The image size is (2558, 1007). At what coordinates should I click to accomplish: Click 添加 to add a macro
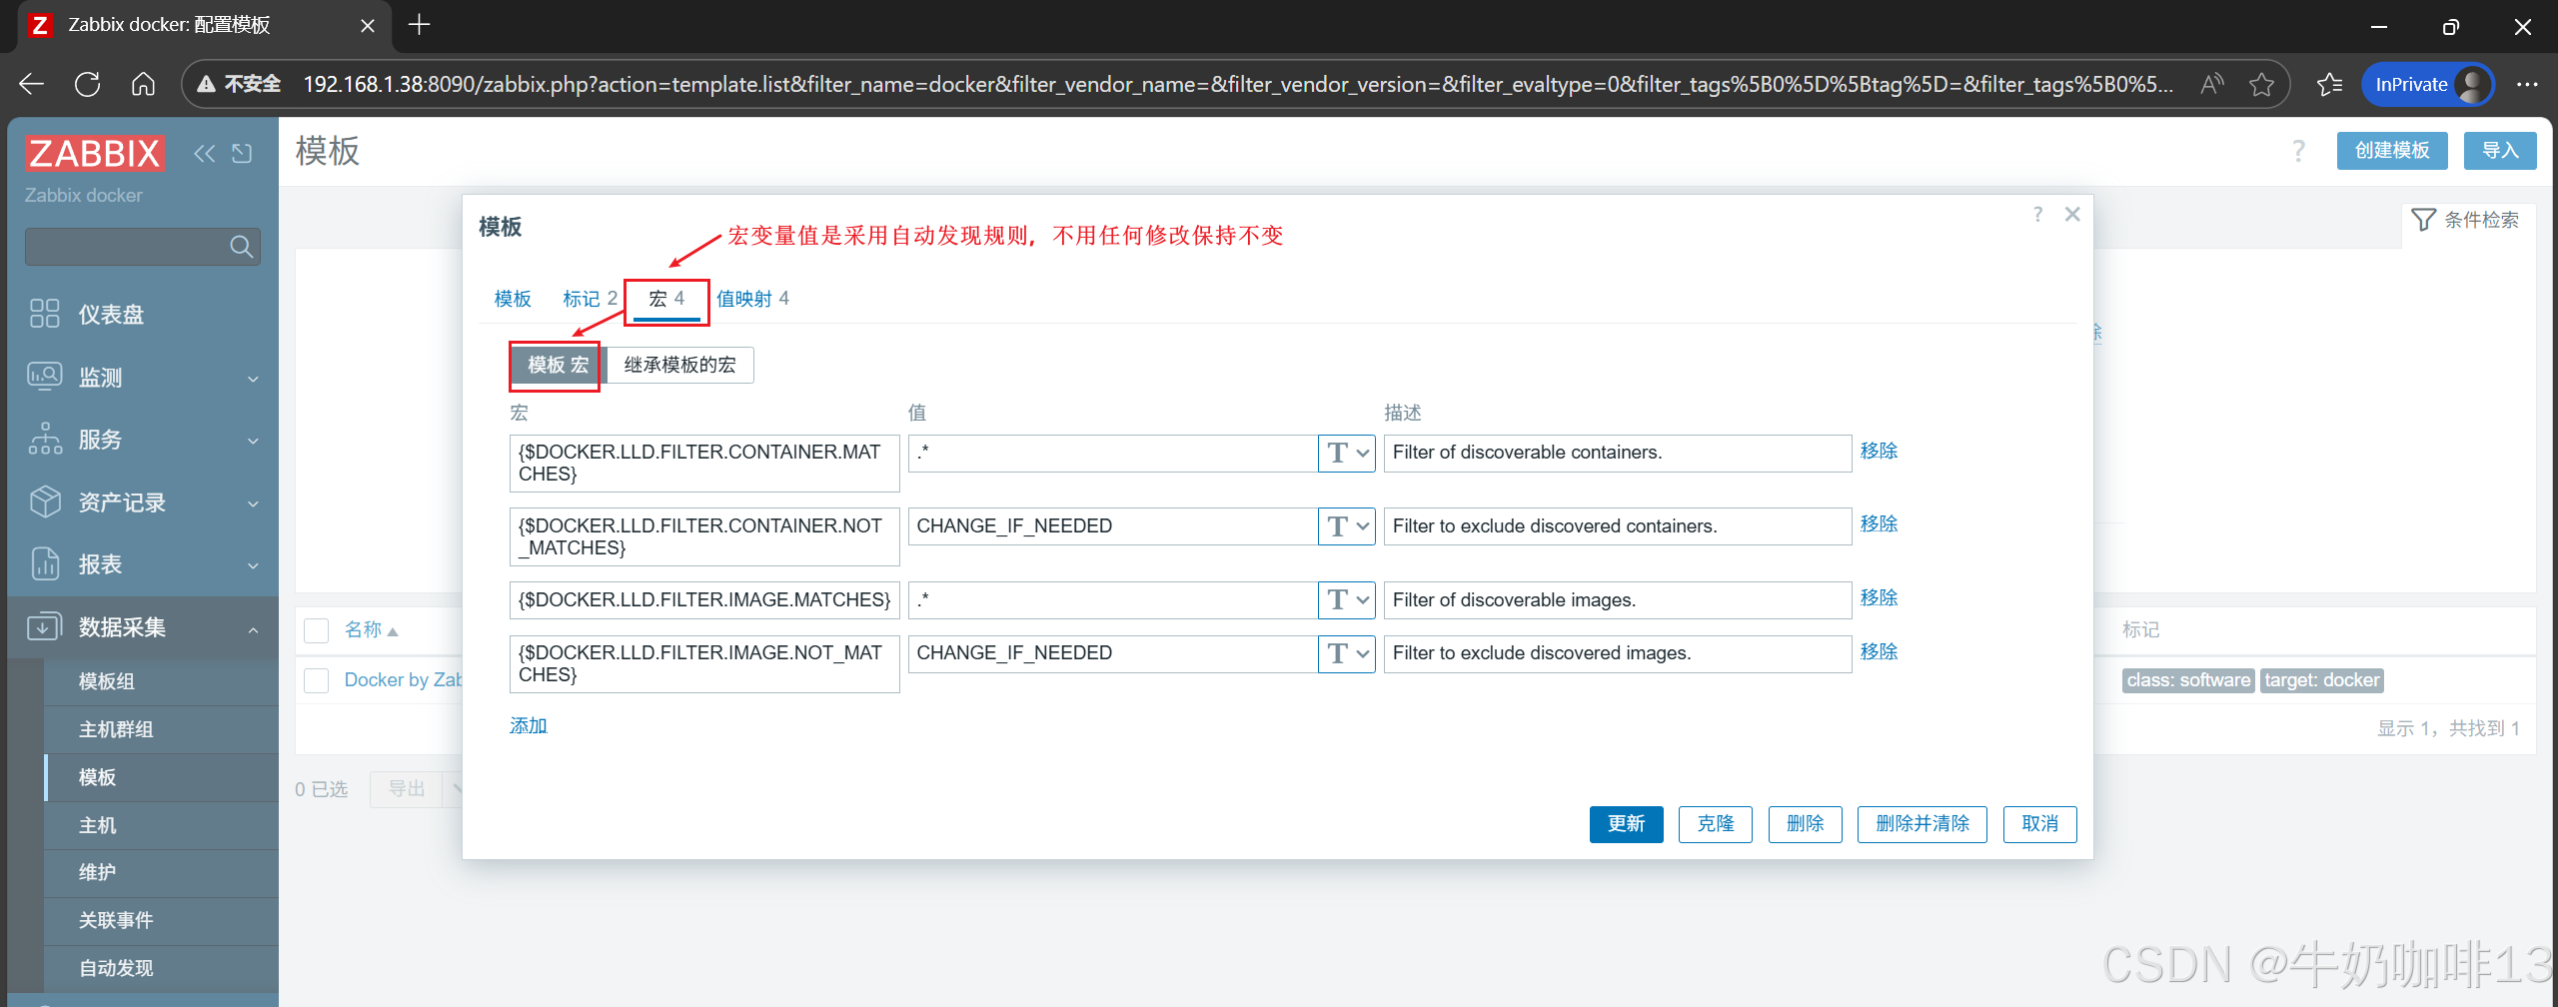529,725
